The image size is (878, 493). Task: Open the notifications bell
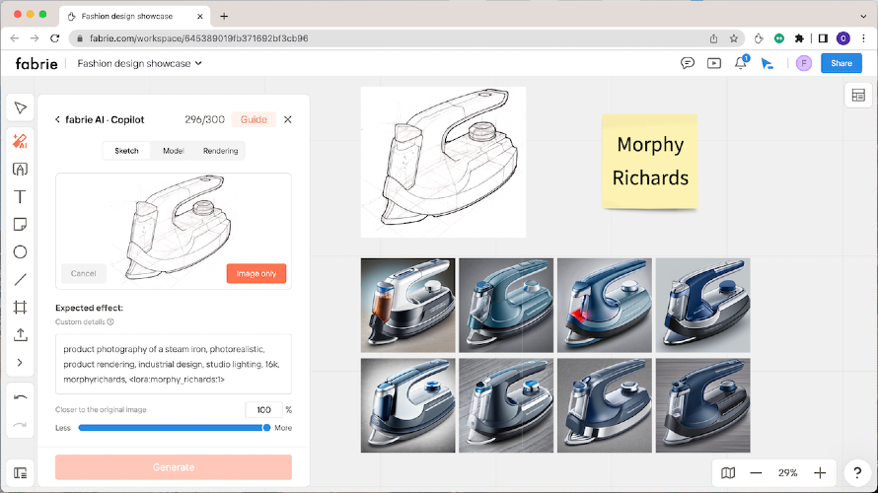(741, 63)
